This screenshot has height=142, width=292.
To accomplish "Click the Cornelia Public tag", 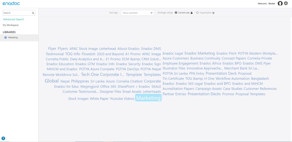I will coord(57,59).
